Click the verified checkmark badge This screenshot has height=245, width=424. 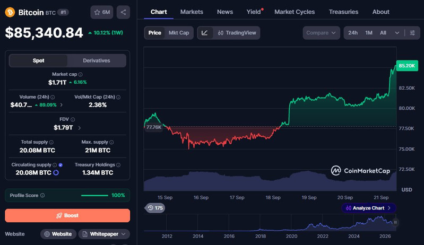pyautogui.click(x=60, y=165)
